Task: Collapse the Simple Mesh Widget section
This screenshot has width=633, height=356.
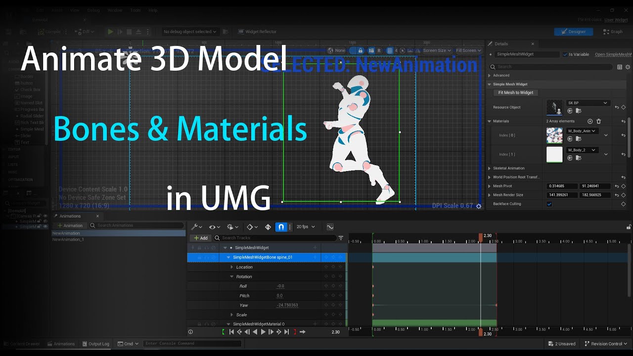Action: click(490, 84)
